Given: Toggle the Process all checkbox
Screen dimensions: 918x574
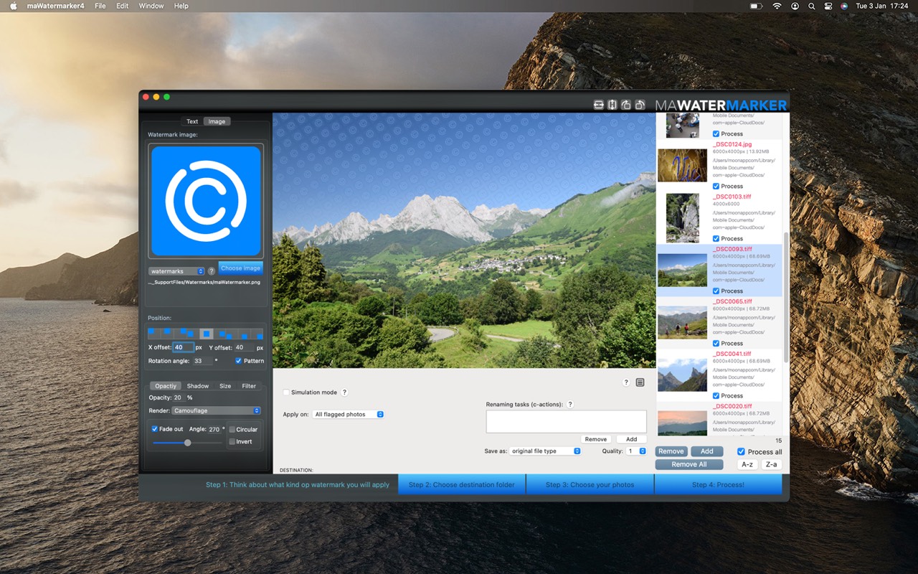Looking at the screenshot, I should (x=742, y=452).
